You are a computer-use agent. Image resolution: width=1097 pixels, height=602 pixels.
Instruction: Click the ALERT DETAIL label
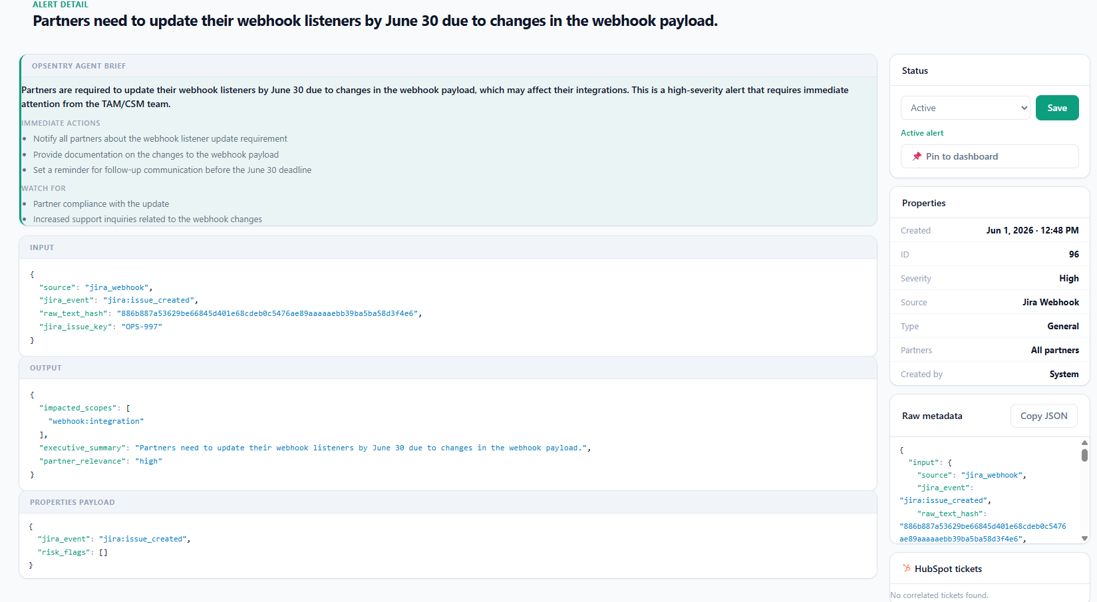click(61, 5)
